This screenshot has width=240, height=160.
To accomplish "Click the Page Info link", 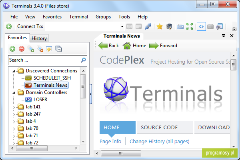I will 110,142.
